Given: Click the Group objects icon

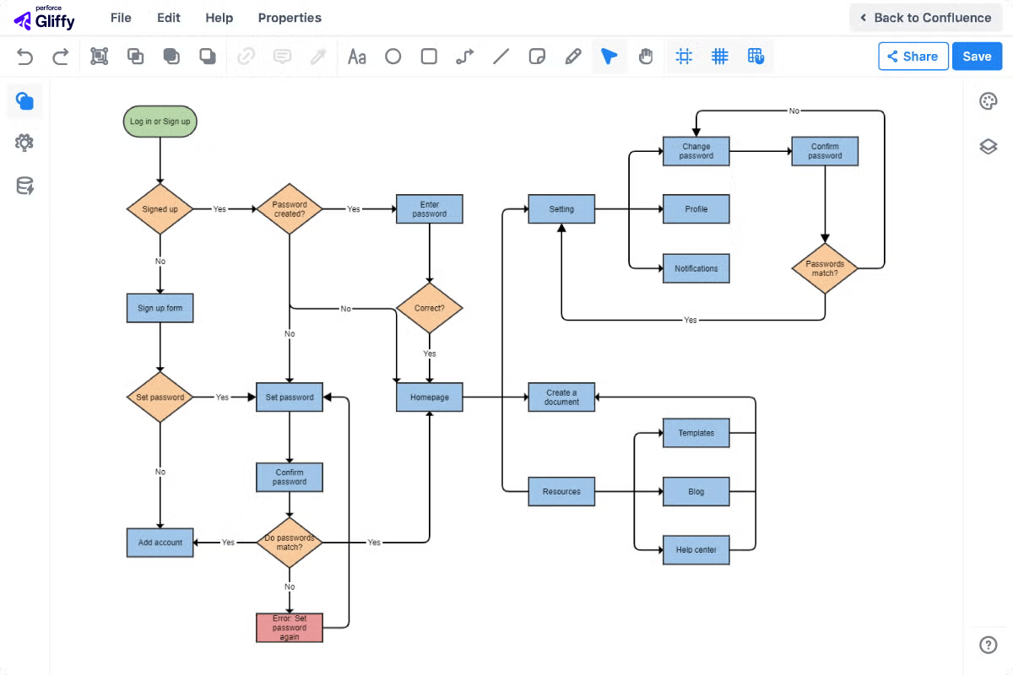Looking at the screenshot, I should click(x=100, y=57).
